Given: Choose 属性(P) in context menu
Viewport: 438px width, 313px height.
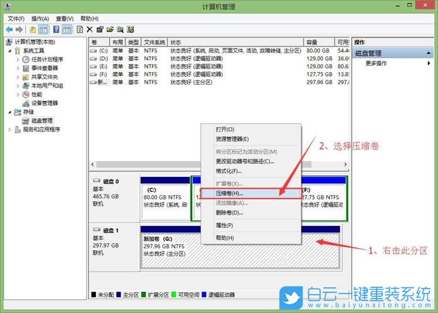Looking at the screenshot, I should pos(251,225).
